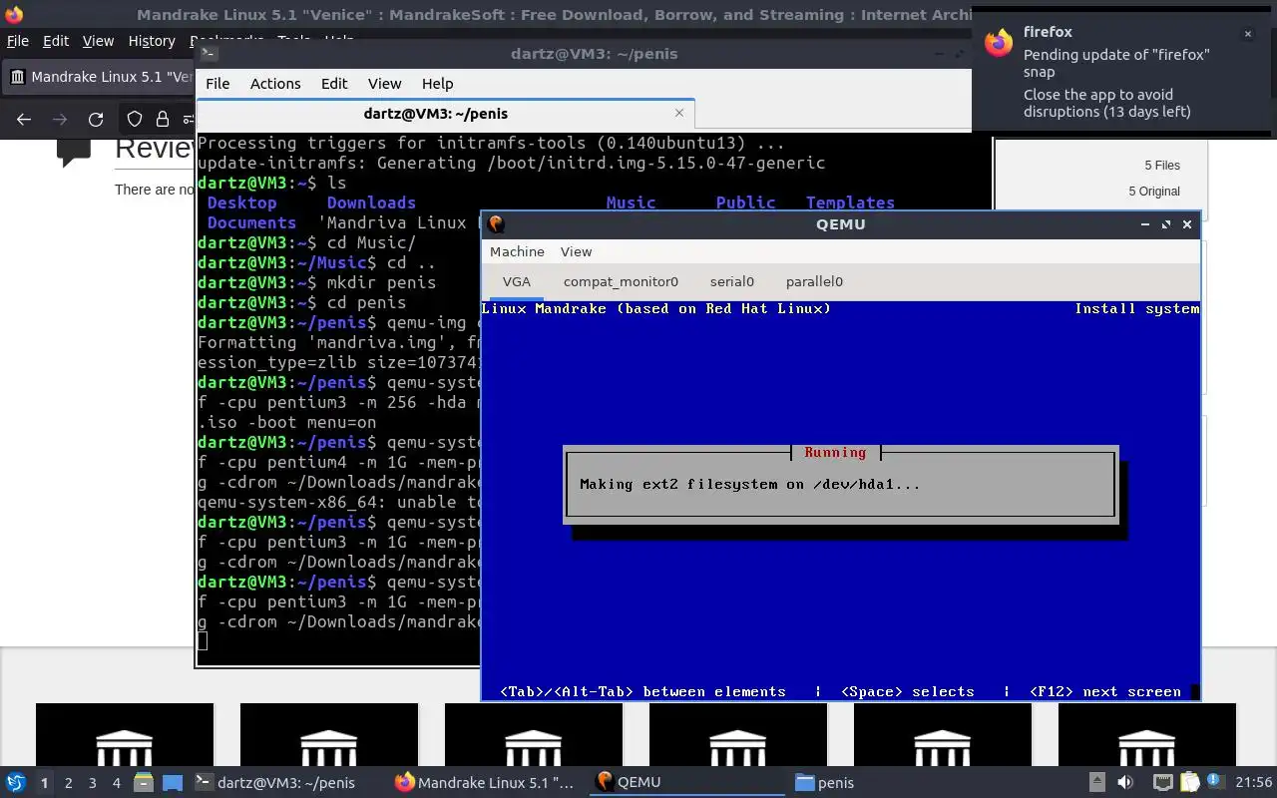Activate the QEMU entry in the taskbar
1277x798 pixels.
tap(688, 783)
